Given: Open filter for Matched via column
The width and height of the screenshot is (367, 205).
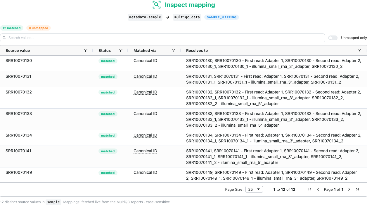Looking at the screenshot, I should pos(173,50).
